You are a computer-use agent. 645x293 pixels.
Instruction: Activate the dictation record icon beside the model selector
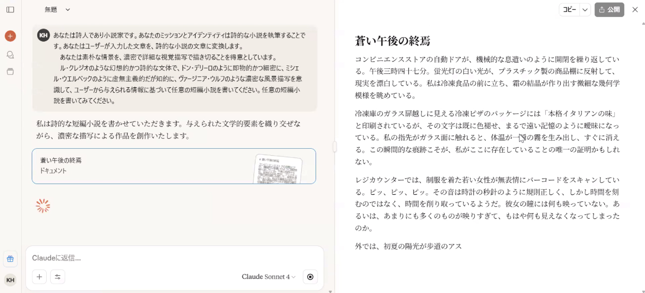tap(310, 277)
